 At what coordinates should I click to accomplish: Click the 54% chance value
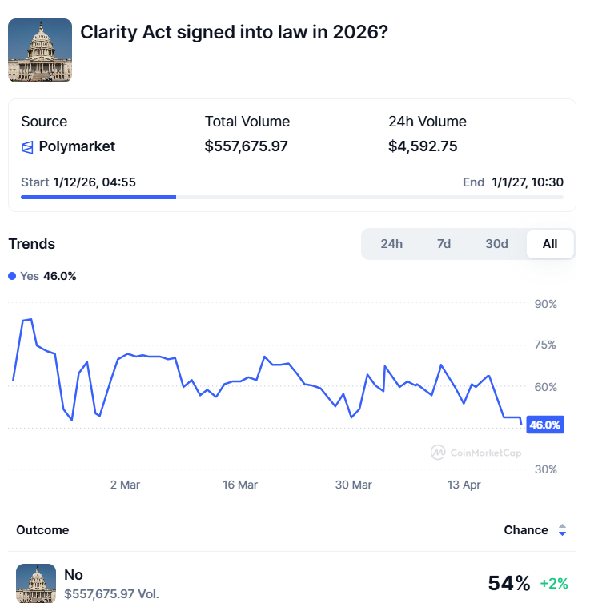[x=509, y=584]
